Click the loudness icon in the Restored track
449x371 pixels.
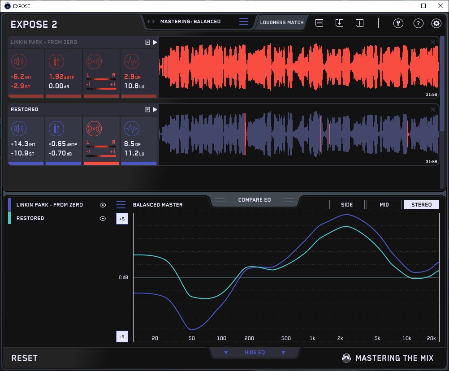[19, 129]
